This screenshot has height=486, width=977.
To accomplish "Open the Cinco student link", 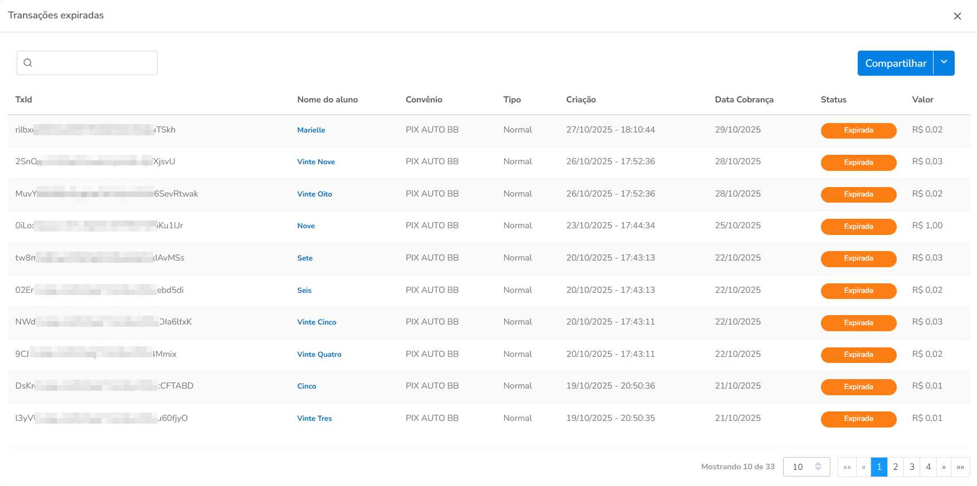I will click(x=307, y=386).
